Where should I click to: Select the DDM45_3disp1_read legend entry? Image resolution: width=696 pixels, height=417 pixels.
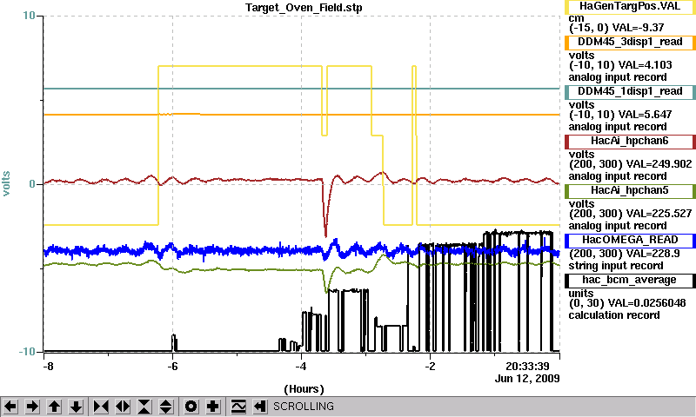[630, 42]
